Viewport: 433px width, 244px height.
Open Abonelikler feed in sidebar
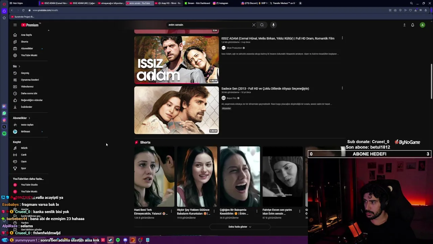[x=27, y=48]
